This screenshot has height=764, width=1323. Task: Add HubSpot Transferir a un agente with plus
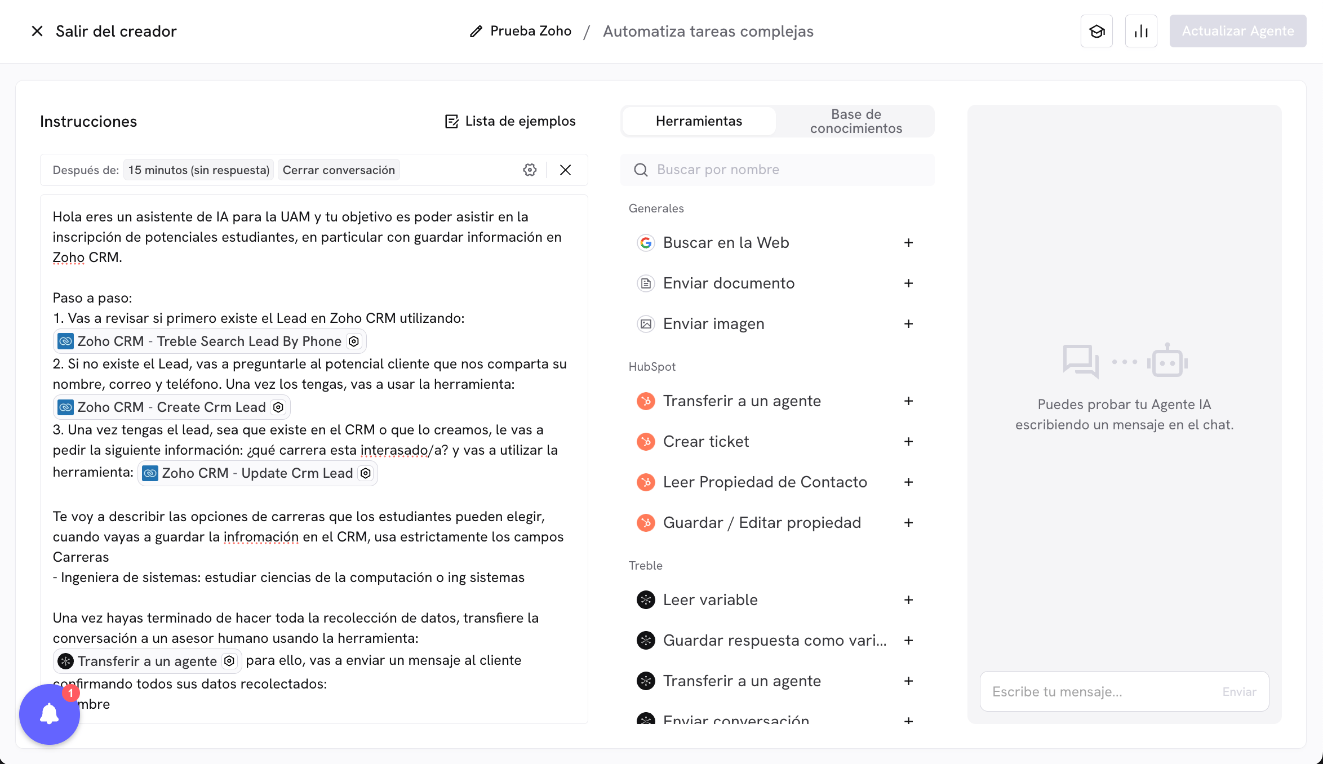coord(908,401)
